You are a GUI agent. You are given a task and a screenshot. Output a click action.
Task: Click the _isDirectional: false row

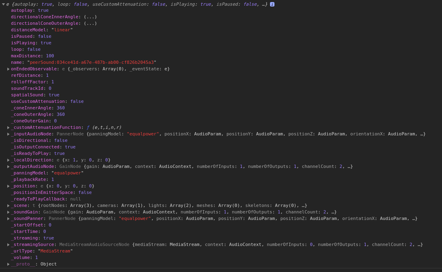[x=39, y=140]
